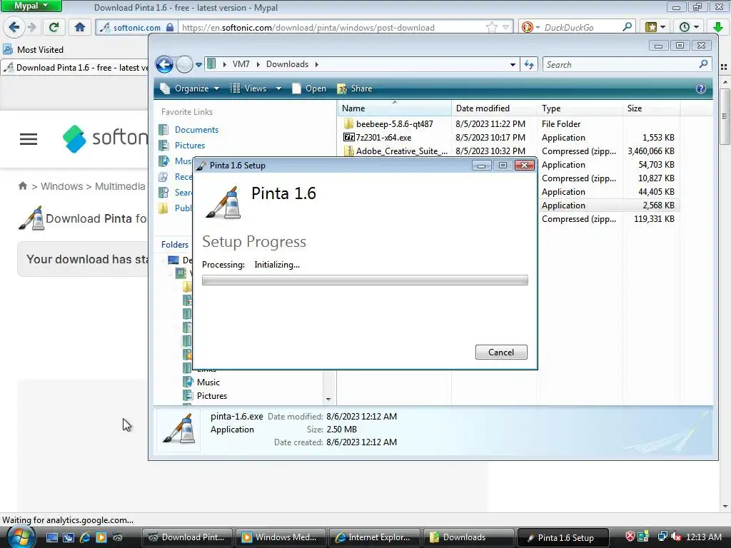The image size is (731, 548).
Task: Open DuckDuckGo search engine selector
Action: [530, 28]
